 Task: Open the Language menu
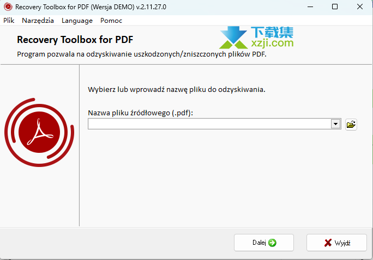tap(77, 21)
